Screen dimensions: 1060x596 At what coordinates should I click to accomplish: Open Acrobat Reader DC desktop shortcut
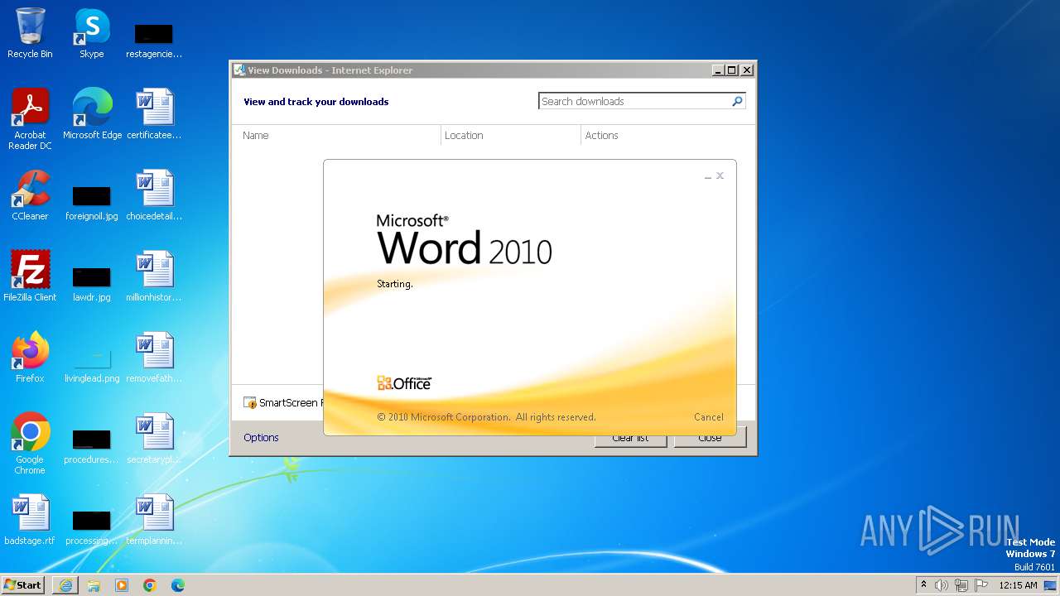pos(30,118)
